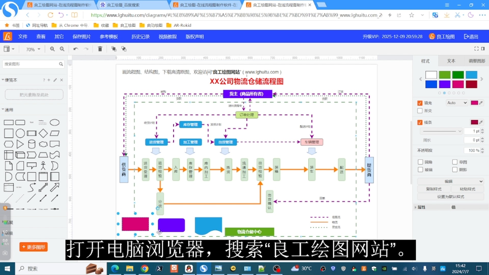Screen dimensions: 489x275
Task: Click the Undo arrow icon
Action: tap(75, 49)
